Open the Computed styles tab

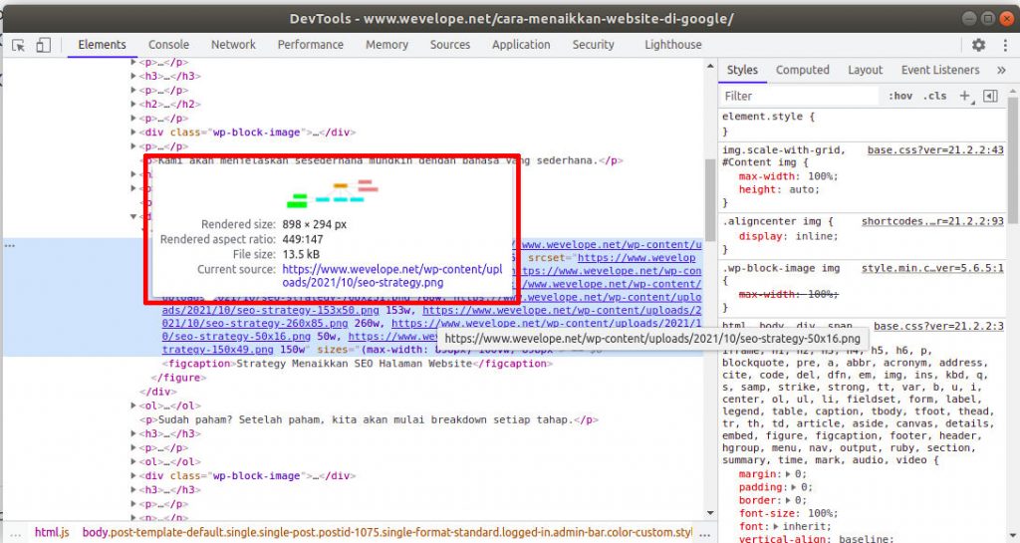(x=802, y=70)
